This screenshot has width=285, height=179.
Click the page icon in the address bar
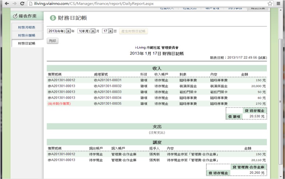[31, 3]
